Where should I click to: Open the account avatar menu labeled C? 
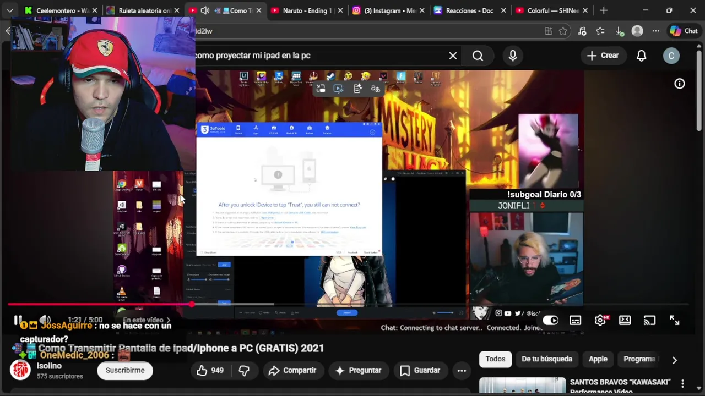pos(671,56)
